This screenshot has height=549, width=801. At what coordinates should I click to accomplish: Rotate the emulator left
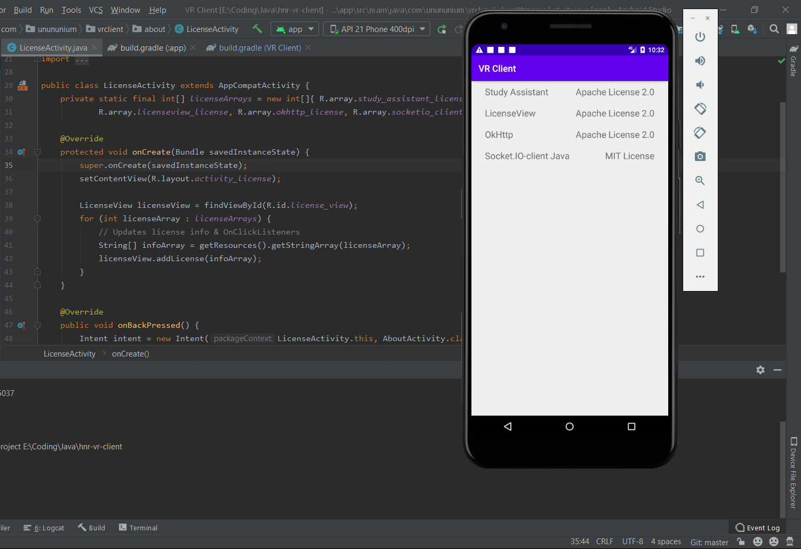700,109
